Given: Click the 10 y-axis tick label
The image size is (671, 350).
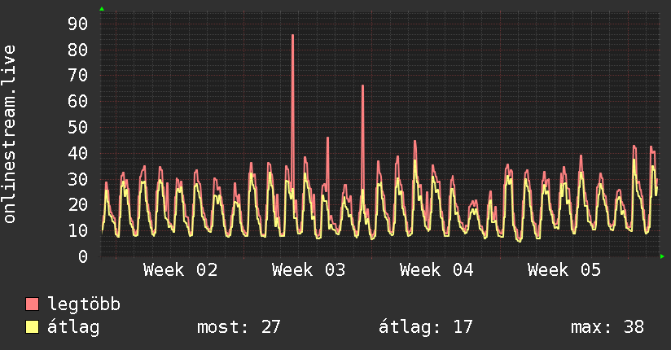Looking at the screenshot, I should [x=77, y=230].
